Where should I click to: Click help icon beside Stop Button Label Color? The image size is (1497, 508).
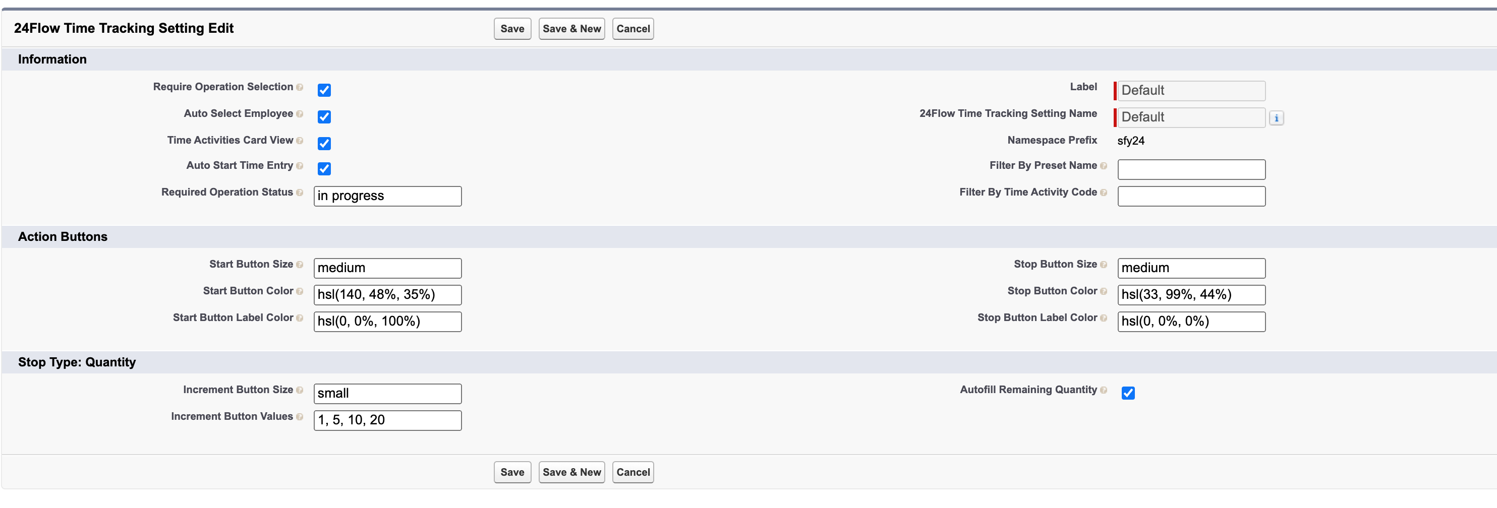(x=1104, y=318)
